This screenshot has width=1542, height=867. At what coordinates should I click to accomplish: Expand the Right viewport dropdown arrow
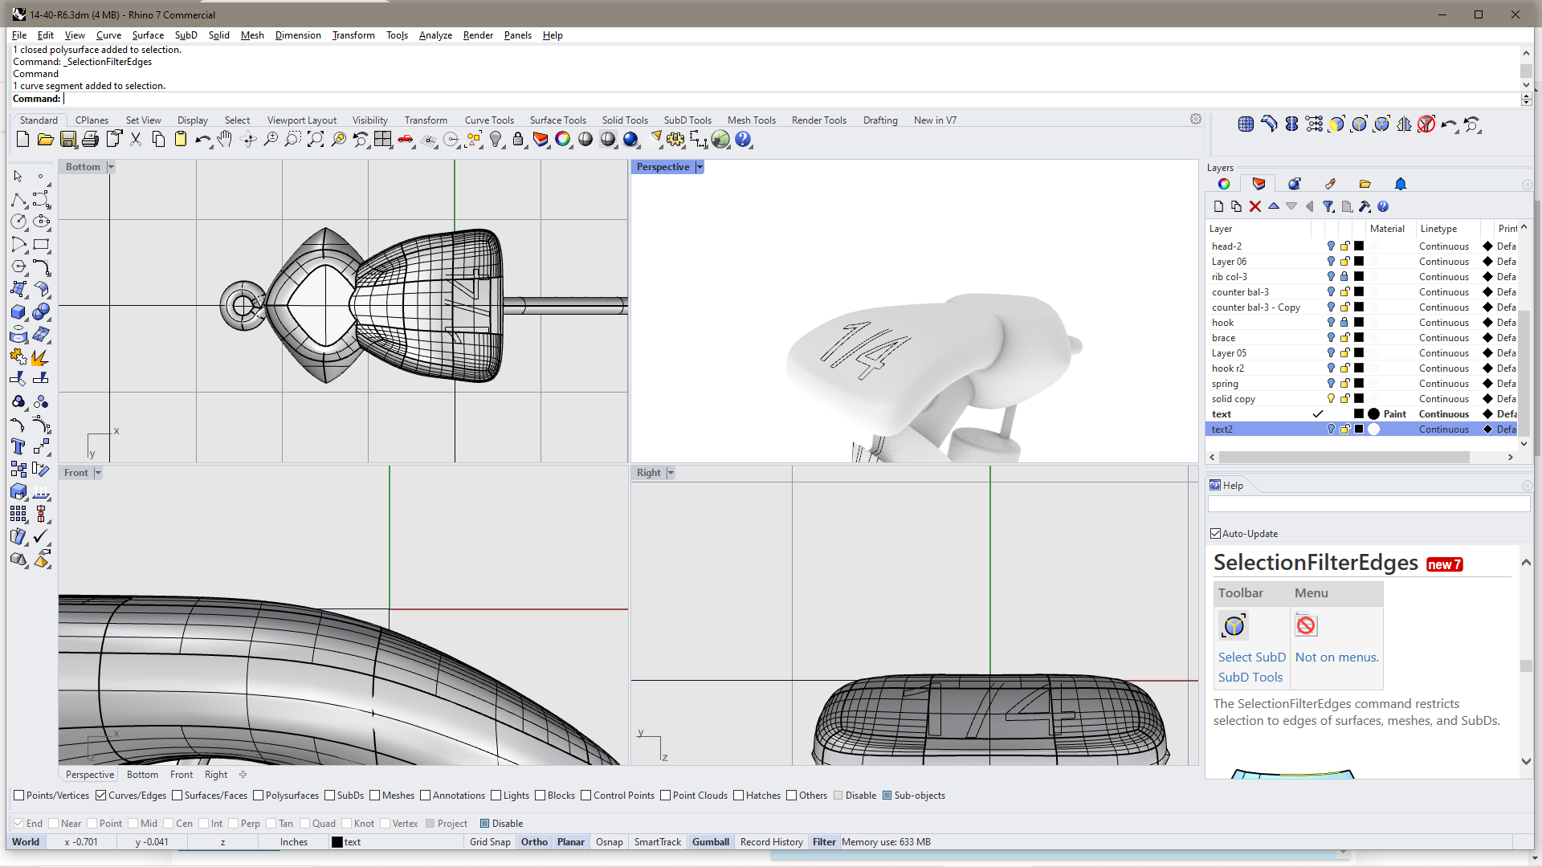point(671,473)
